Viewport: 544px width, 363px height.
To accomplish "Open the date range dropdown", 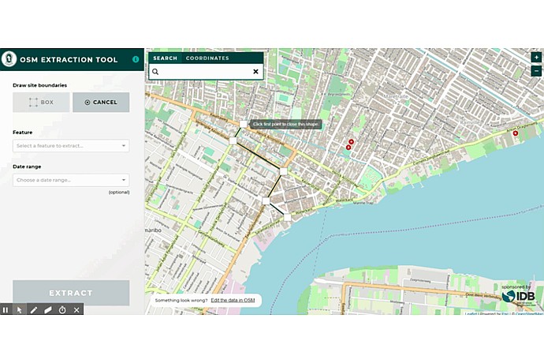I will [x=71, y=180].
